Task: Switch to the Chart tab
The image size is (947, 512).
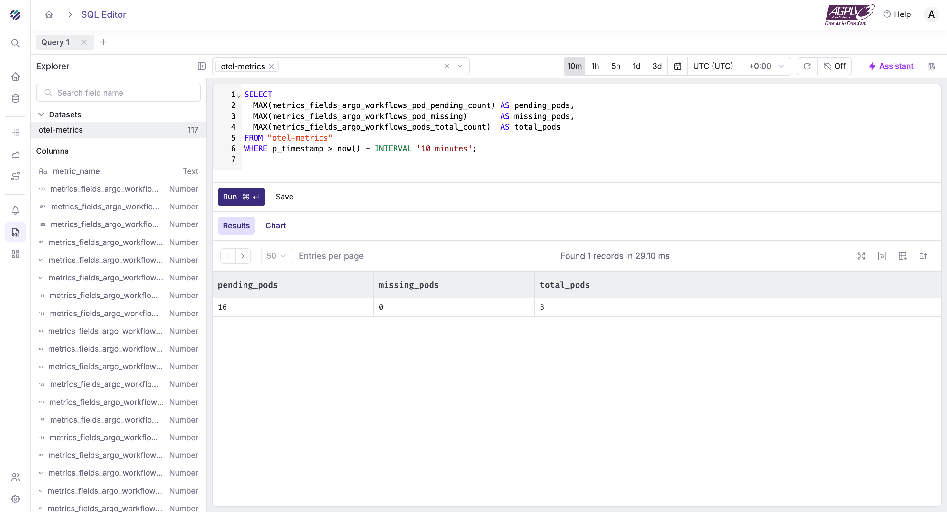Action: (x=275, y=225)
